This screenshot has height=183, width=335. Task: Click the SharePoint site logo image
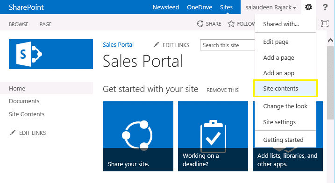tap(51, 54)
